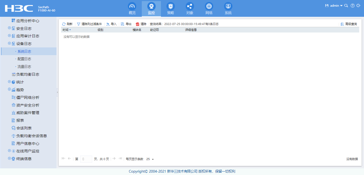Click 刷新 refresh button
Screen dimensions: 364x175
(67, 24)
